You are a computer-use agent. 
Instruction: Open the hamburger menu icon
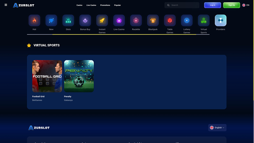[6, 5]
